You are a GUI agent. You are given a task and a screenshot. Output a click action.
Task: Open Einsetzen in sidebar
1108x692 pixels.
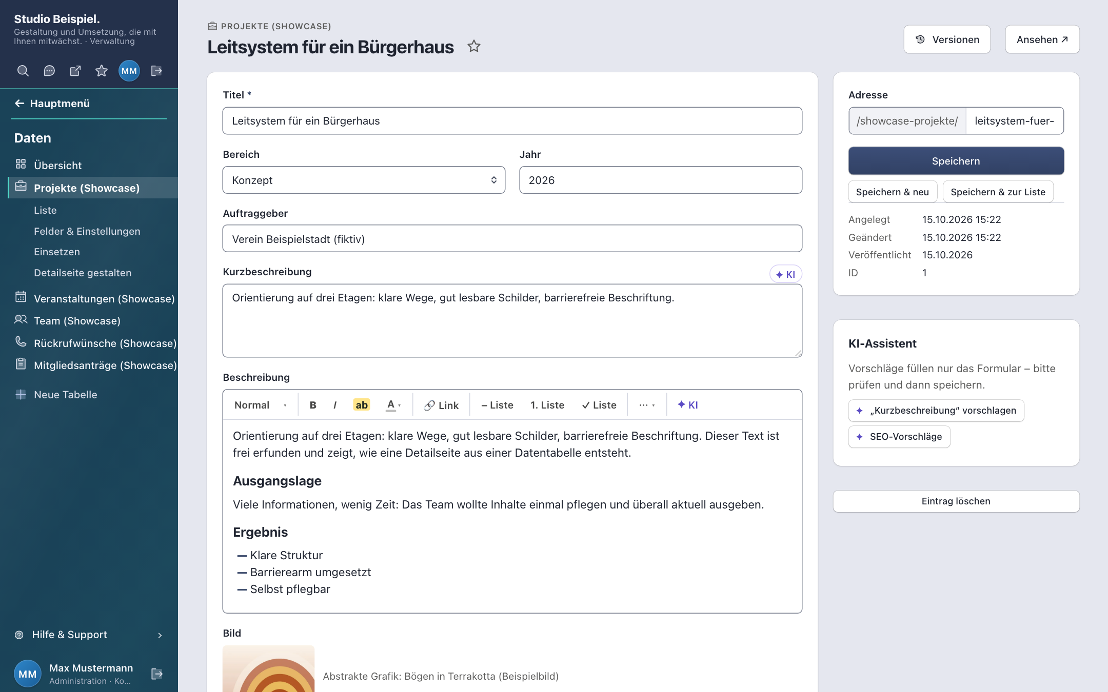tap(57, 252)
